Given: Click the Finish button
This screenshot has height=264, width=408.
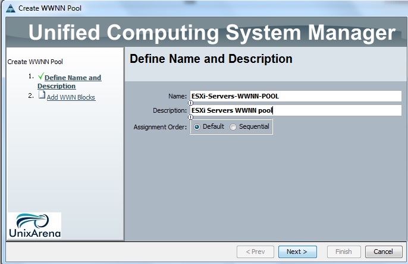Looking at the screenshot, I should point(344,252).
